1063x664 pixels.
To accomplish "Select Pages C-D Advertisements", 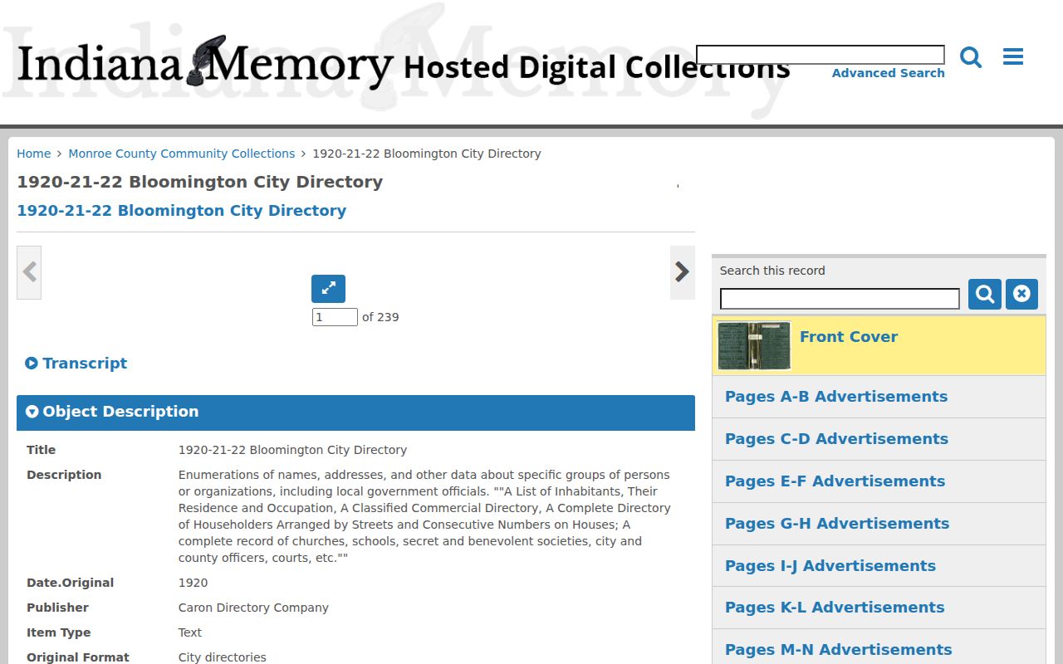I will pyautogui.click(x=879, y=439).
